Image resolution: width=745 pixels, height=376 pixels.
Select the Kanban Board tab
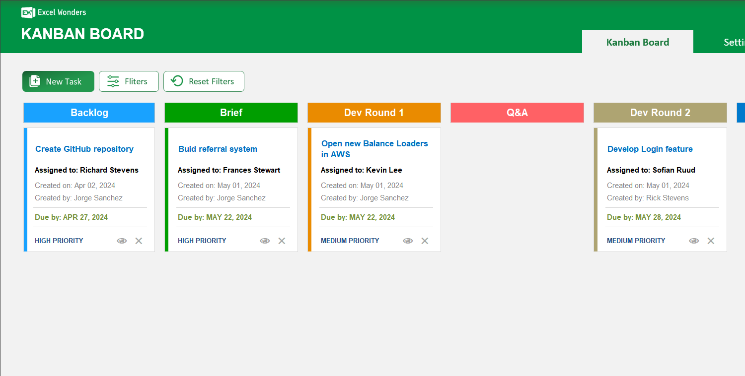[637, 42]
